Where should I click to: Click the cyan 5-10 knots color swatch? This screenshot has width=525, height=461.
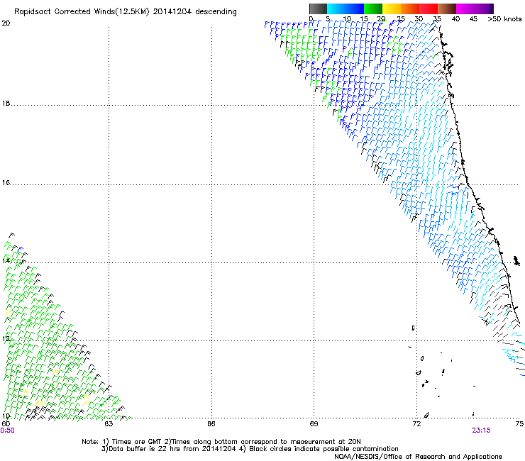336,9
